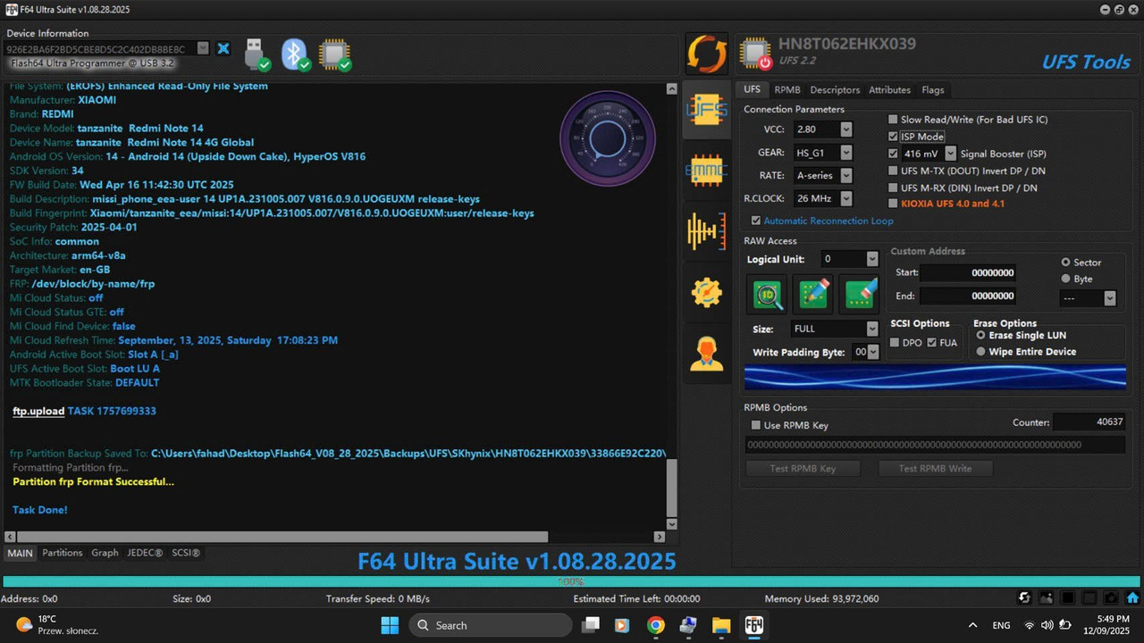Enable Slow Read/Write for Bad UFS IC
This screenshot has height=643, width=1144.
[x=893, y=120]
